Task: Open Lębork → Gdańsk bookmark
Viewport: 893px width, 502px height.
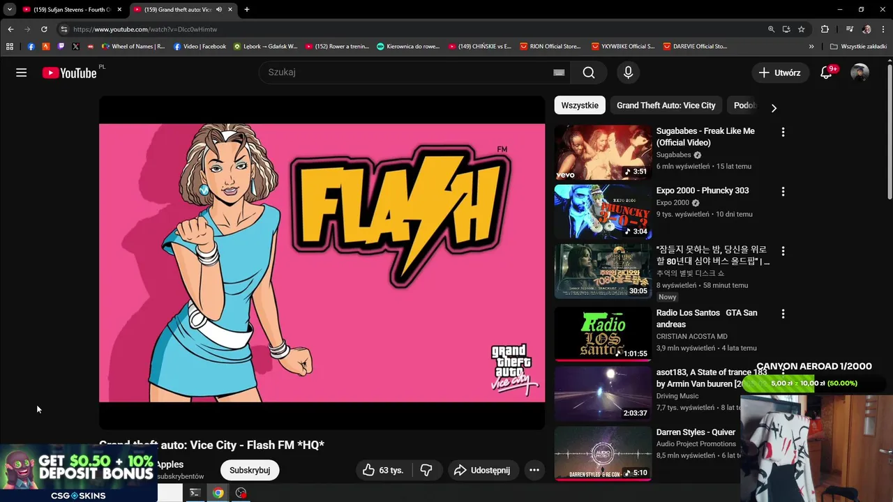Action: [265, 47]
